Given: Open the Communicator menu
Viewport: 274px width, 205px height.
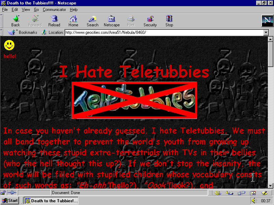Looking at the screenshot, I should coord(54,10).
